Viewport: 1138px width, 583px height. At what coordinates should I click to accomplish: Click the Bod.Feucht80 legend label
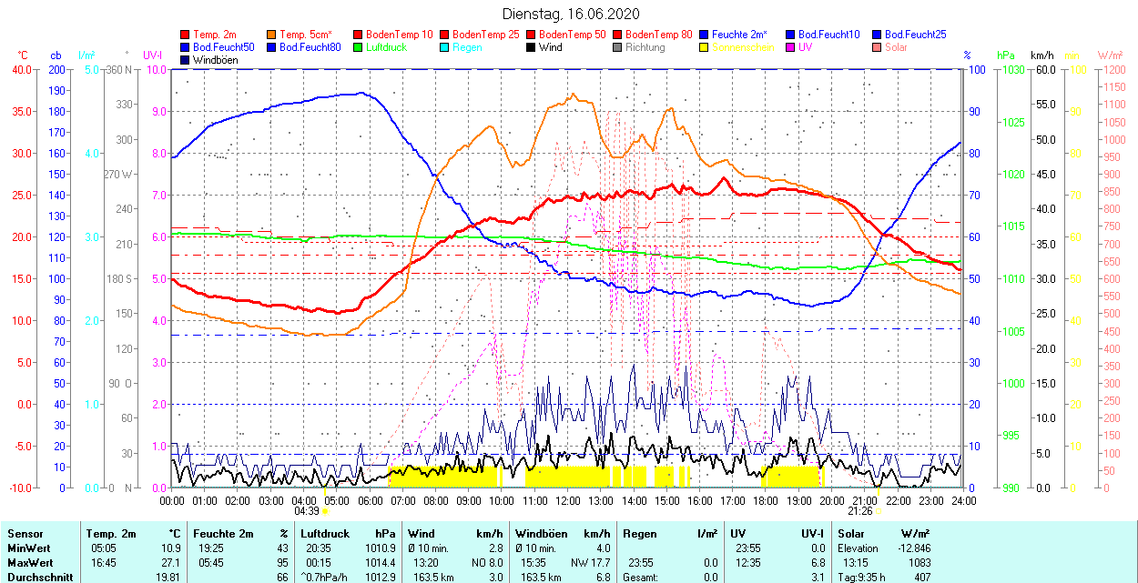tap(310, 47)
